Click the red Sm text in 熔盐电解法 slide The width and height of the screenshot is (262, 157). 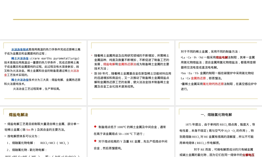28,130
